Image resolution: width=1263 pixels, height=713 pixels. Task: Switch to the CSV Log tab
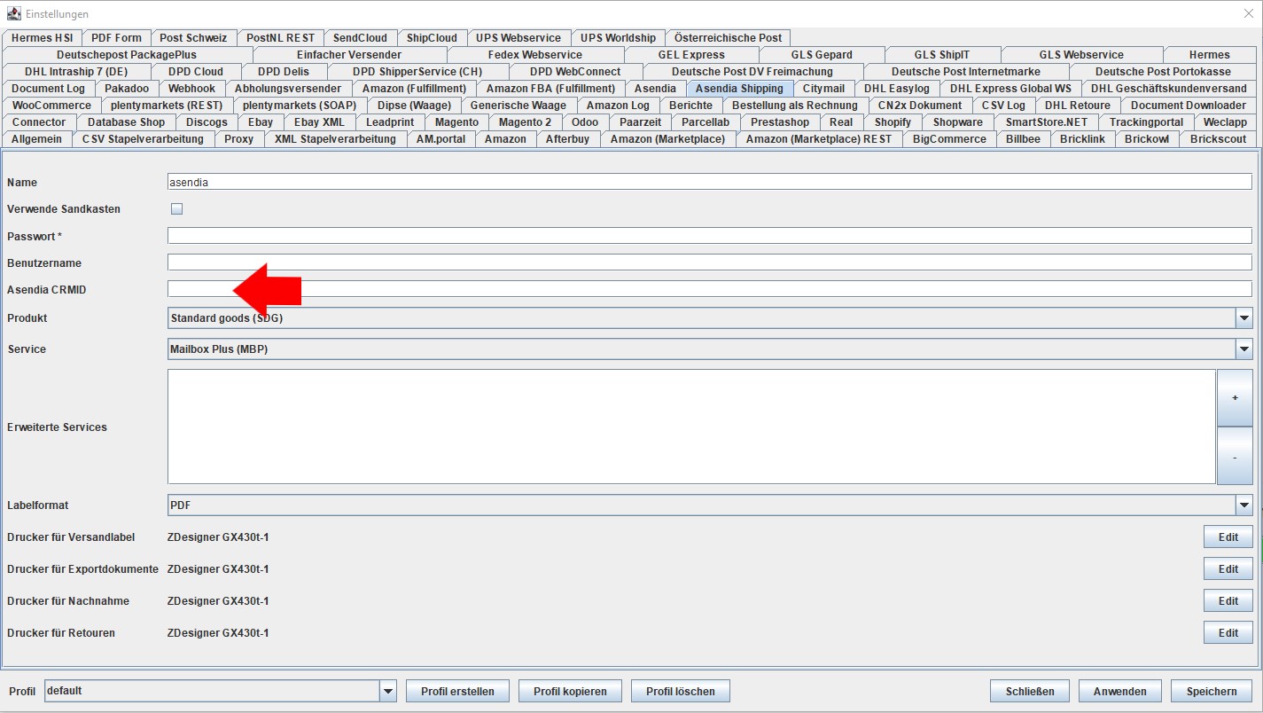point(1003,106)
